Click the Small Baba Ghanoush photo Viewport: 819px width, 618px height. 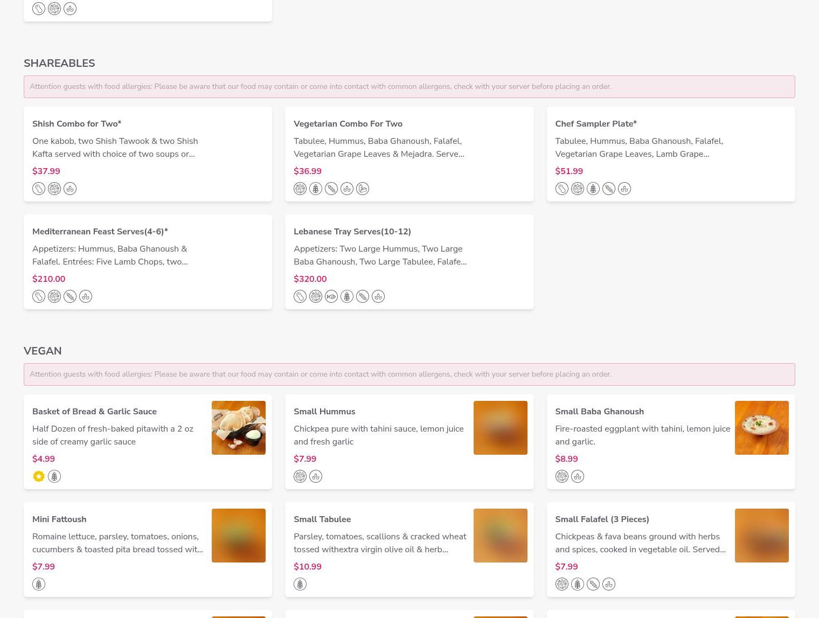[761, 428]
